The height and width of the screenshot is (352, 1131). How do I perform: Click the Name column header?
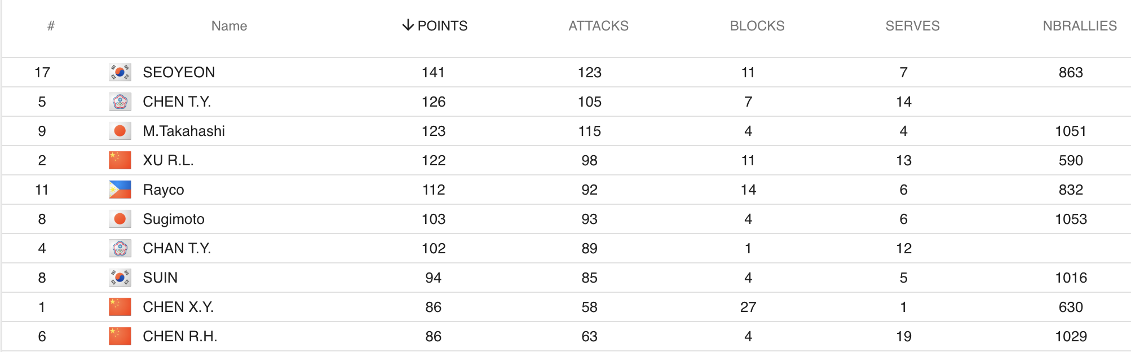tap(229, 26)
